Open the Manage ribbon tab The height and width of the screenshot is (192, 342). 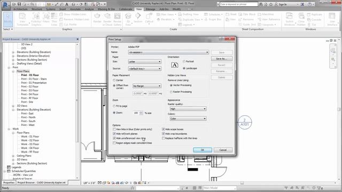(x=150, y=9)
